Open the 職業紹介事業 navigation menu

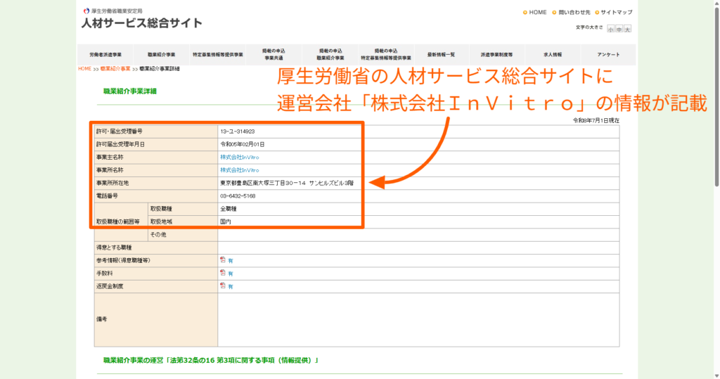click(x=161, y=55)
